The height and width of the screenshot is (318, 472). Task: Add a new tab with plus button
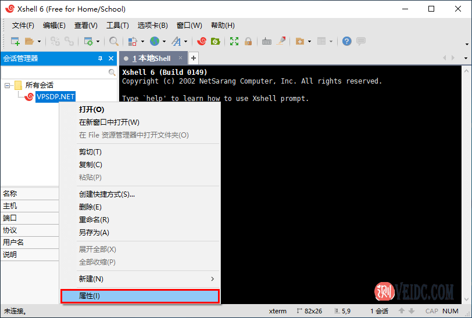tap(194, 58)
